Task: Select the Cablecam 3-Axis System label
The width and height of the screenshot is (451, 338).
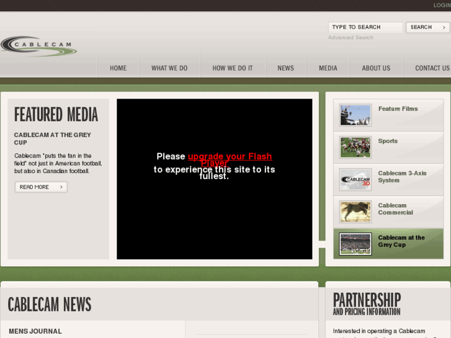Action: [402, 177]
